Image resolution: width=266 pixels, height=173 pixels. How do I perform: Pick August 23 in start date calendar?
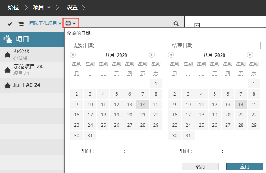click(x=76, y=125)
